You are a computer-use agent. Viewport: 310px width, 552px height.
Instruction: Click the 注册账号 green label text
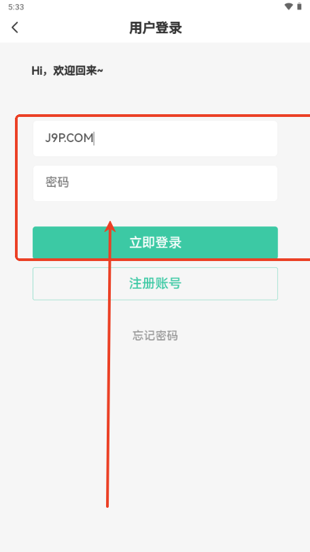(x=155, y=283)
